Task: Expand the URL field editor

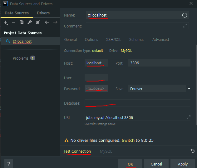Action: coord(188,117)
